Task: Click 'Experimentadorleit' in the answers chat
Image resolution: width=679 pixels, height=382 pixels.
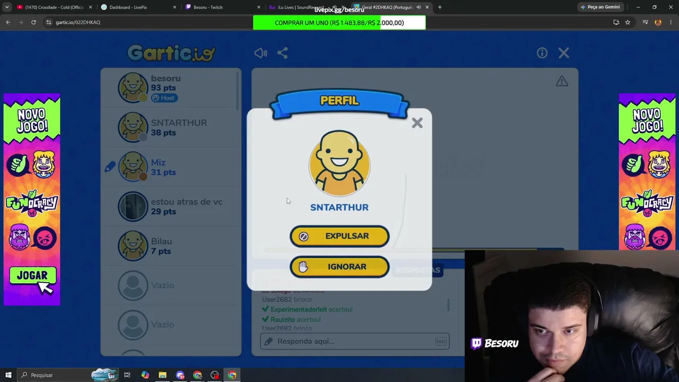Action: pyautogui.click(x=299, y=309)
